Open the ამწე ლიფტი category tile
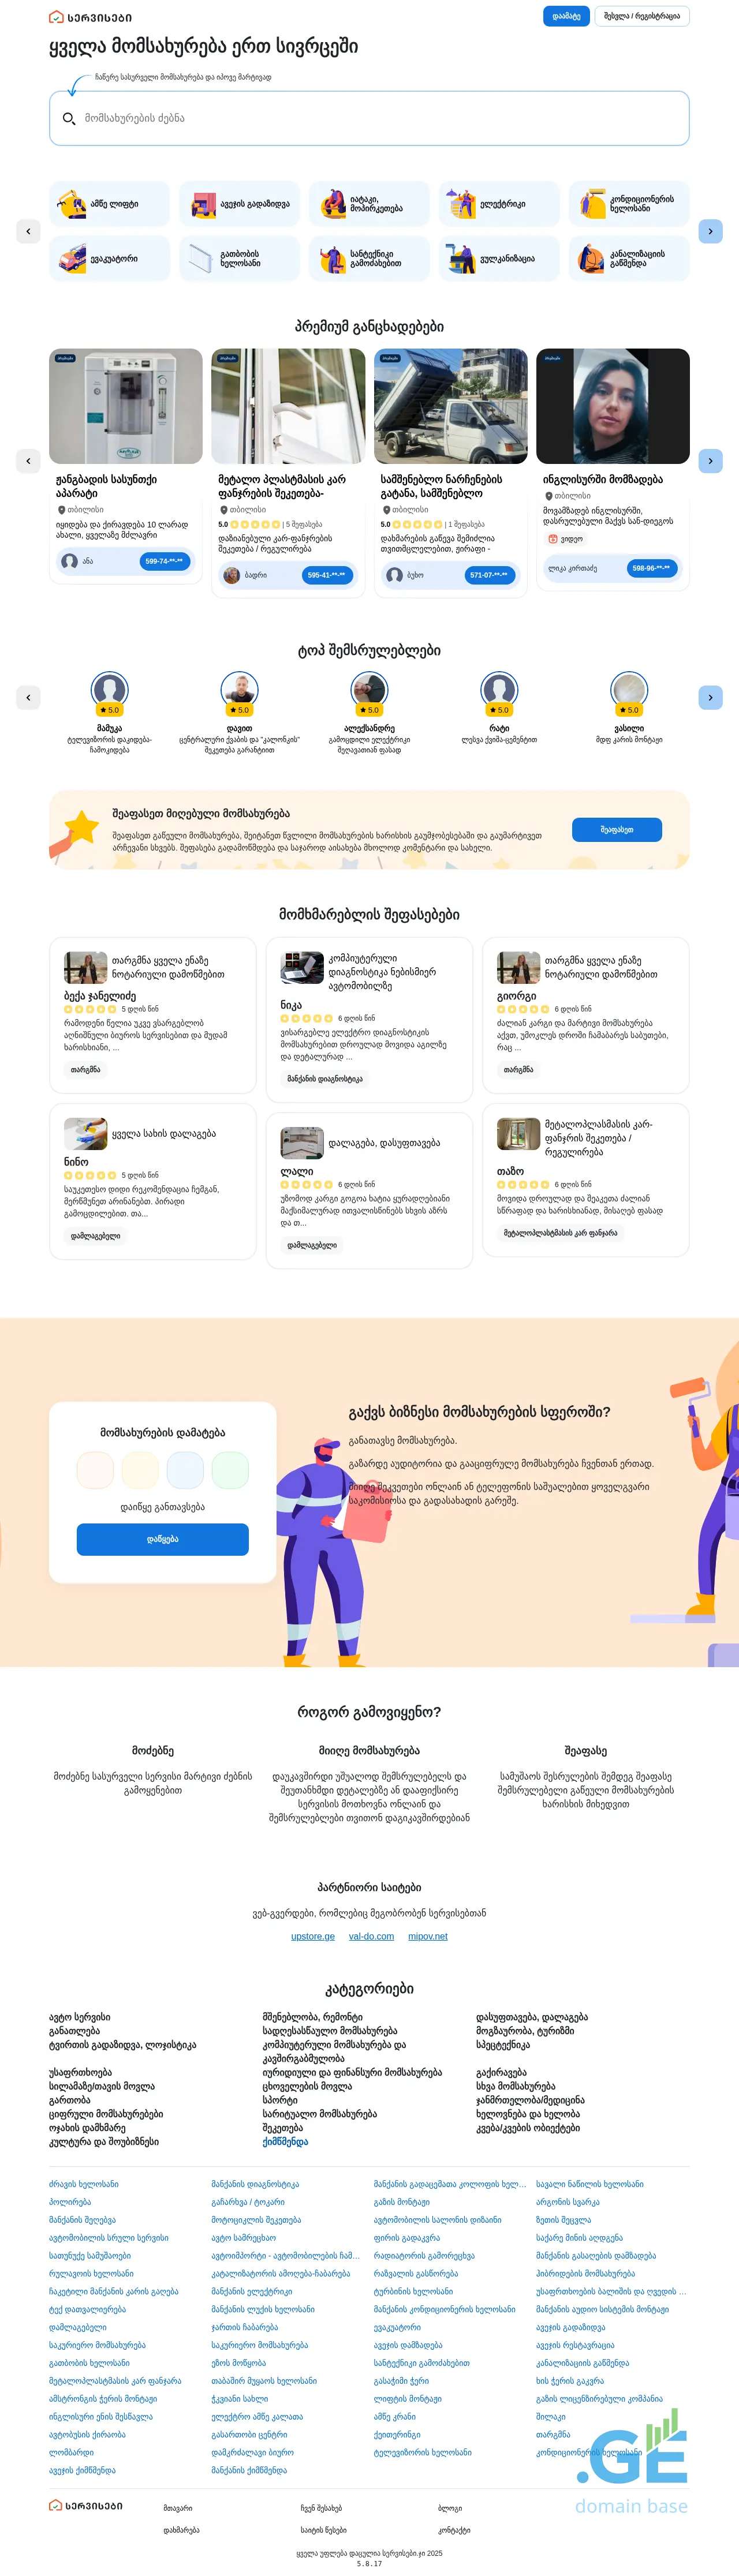The height and width of the screenshot is (2576, 739). (109, 204)
